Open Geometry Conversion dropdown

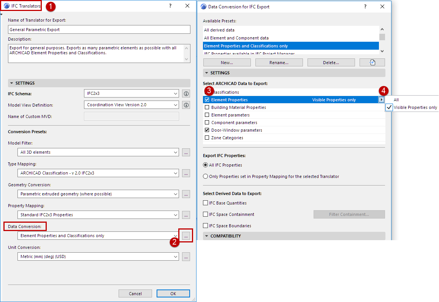[98, 194]
